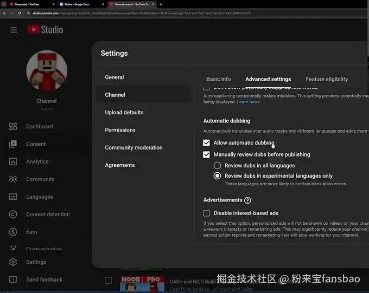The width and height of the screenshot is (369, 293).
Task: Switch to the Basic info tab
Action: [x=218, y=79]
